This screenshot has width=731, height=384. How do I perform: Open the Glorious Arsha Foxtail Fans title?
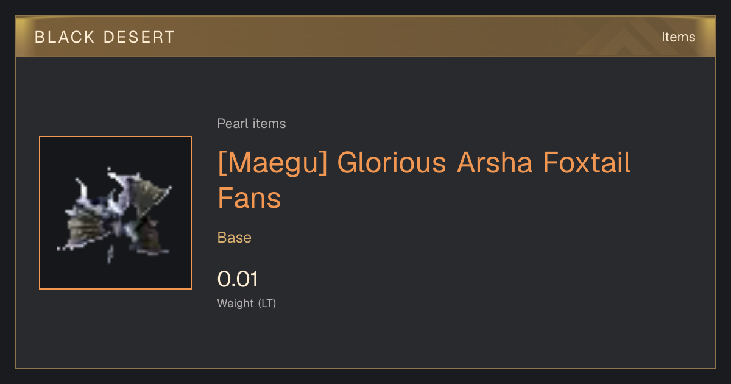[x=424, y=180]
